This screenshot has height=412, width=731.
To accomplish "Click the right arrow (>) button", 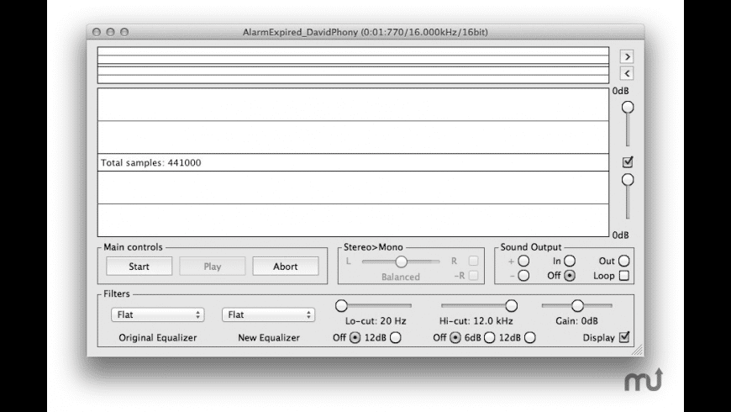I will pyautogui.click(x=626, y=56).
